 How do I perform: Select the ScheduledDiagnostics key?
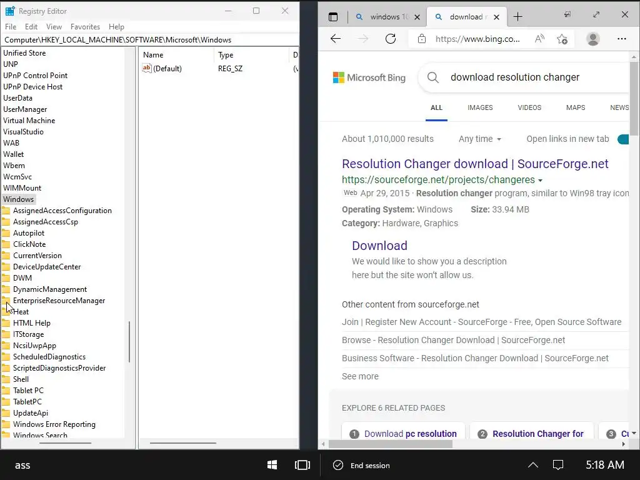[x=49, y=357]
